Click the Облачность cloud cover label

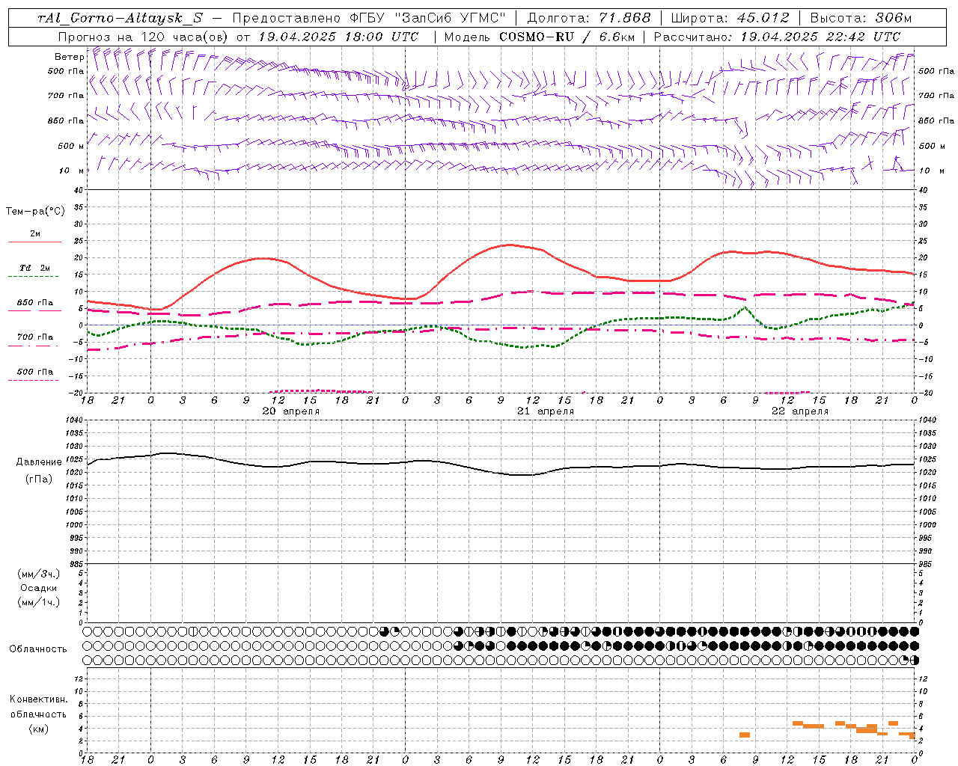38,649
